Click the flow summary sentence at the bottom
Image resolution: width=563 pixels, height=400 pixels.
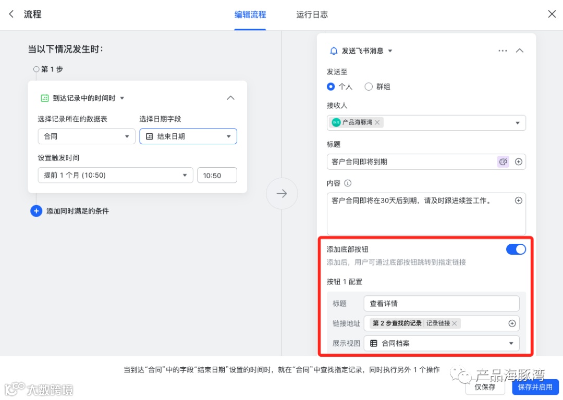click(x=281, y=369)
